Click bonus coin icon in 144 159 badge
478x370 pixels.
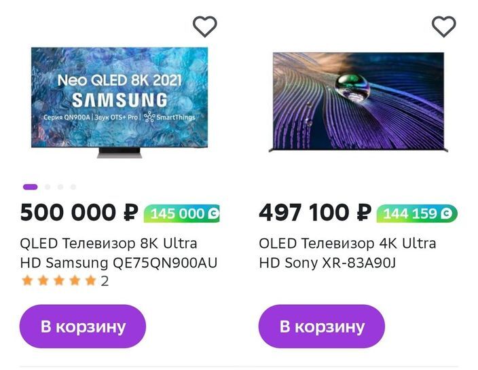click(447, 213)
